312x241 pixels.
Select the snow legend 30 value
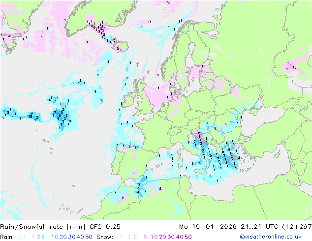[x=171, y=237]
